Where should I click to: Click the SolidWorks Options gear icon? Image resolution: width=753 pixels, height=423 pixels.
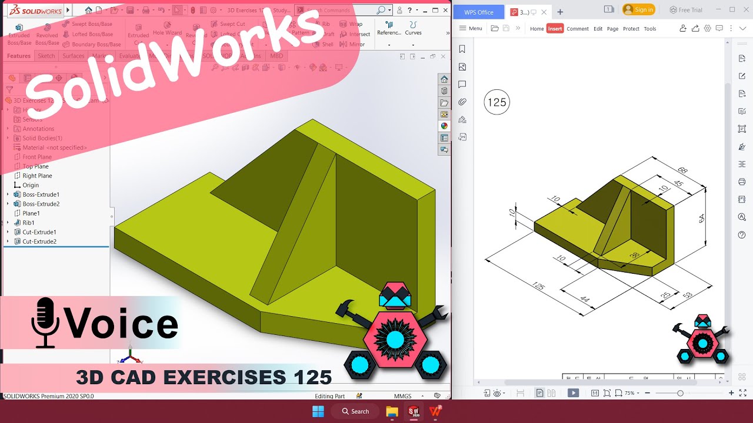[x=214, y=10]
